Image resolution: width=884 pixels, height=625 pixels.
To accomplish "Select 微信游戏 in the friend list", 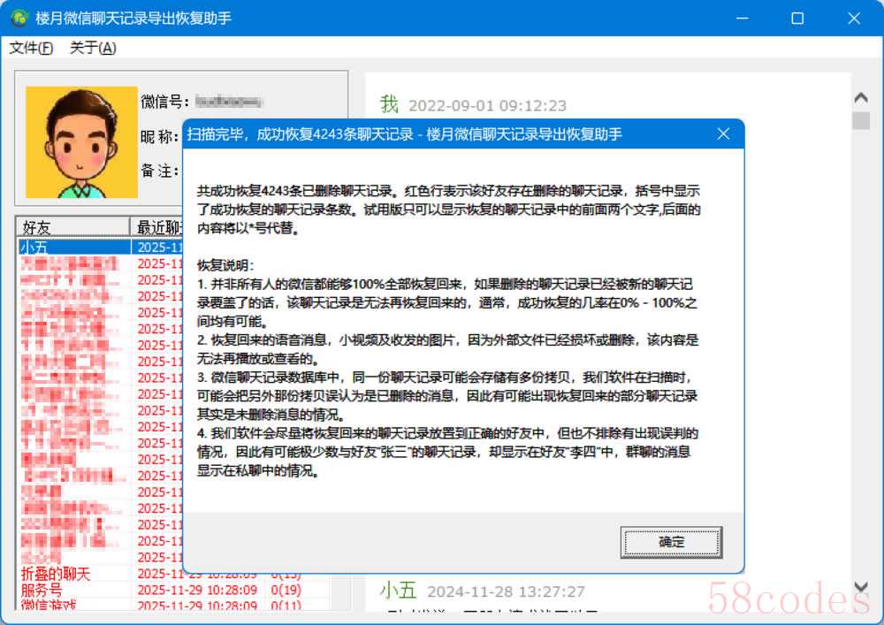I will pos(48,606).
